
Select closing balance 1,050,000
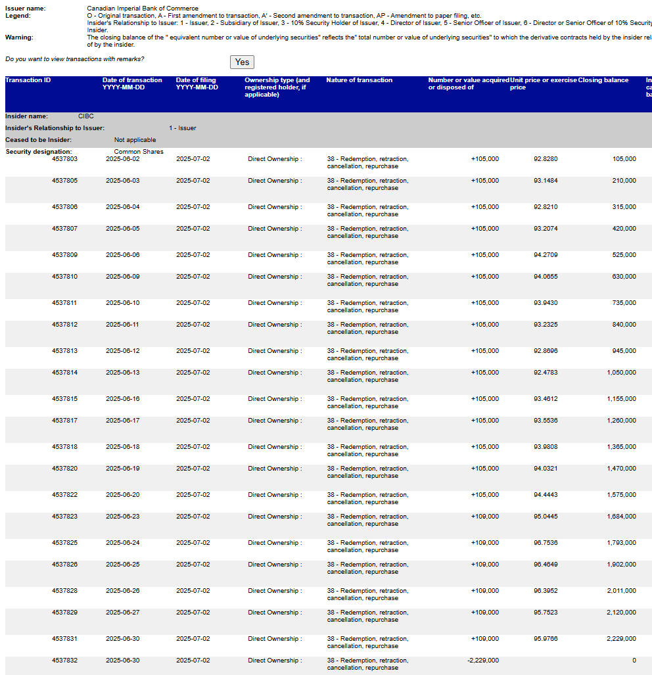(622, 373)
